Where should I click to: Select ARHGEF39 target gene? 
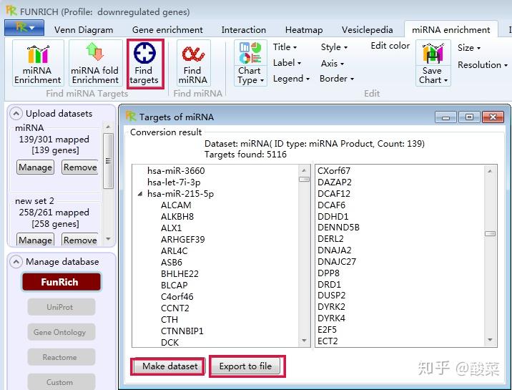point(183,240)
